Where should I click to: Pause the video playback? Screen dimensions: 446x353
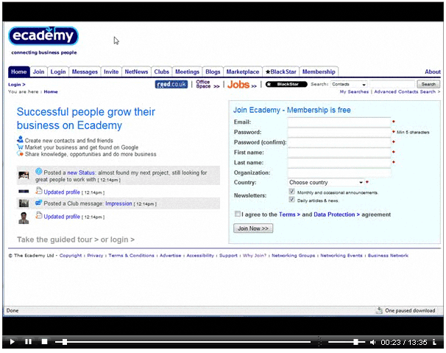point(28,341)
